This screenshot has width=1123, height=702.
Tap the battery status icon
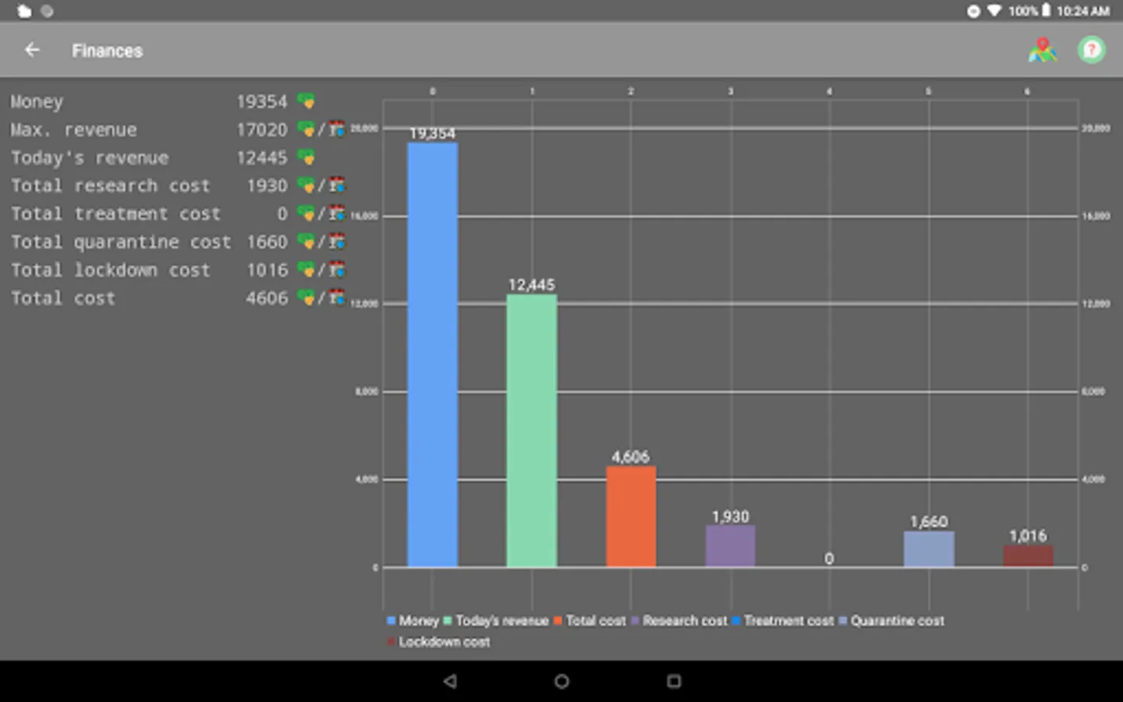(x=1046, y=10)
